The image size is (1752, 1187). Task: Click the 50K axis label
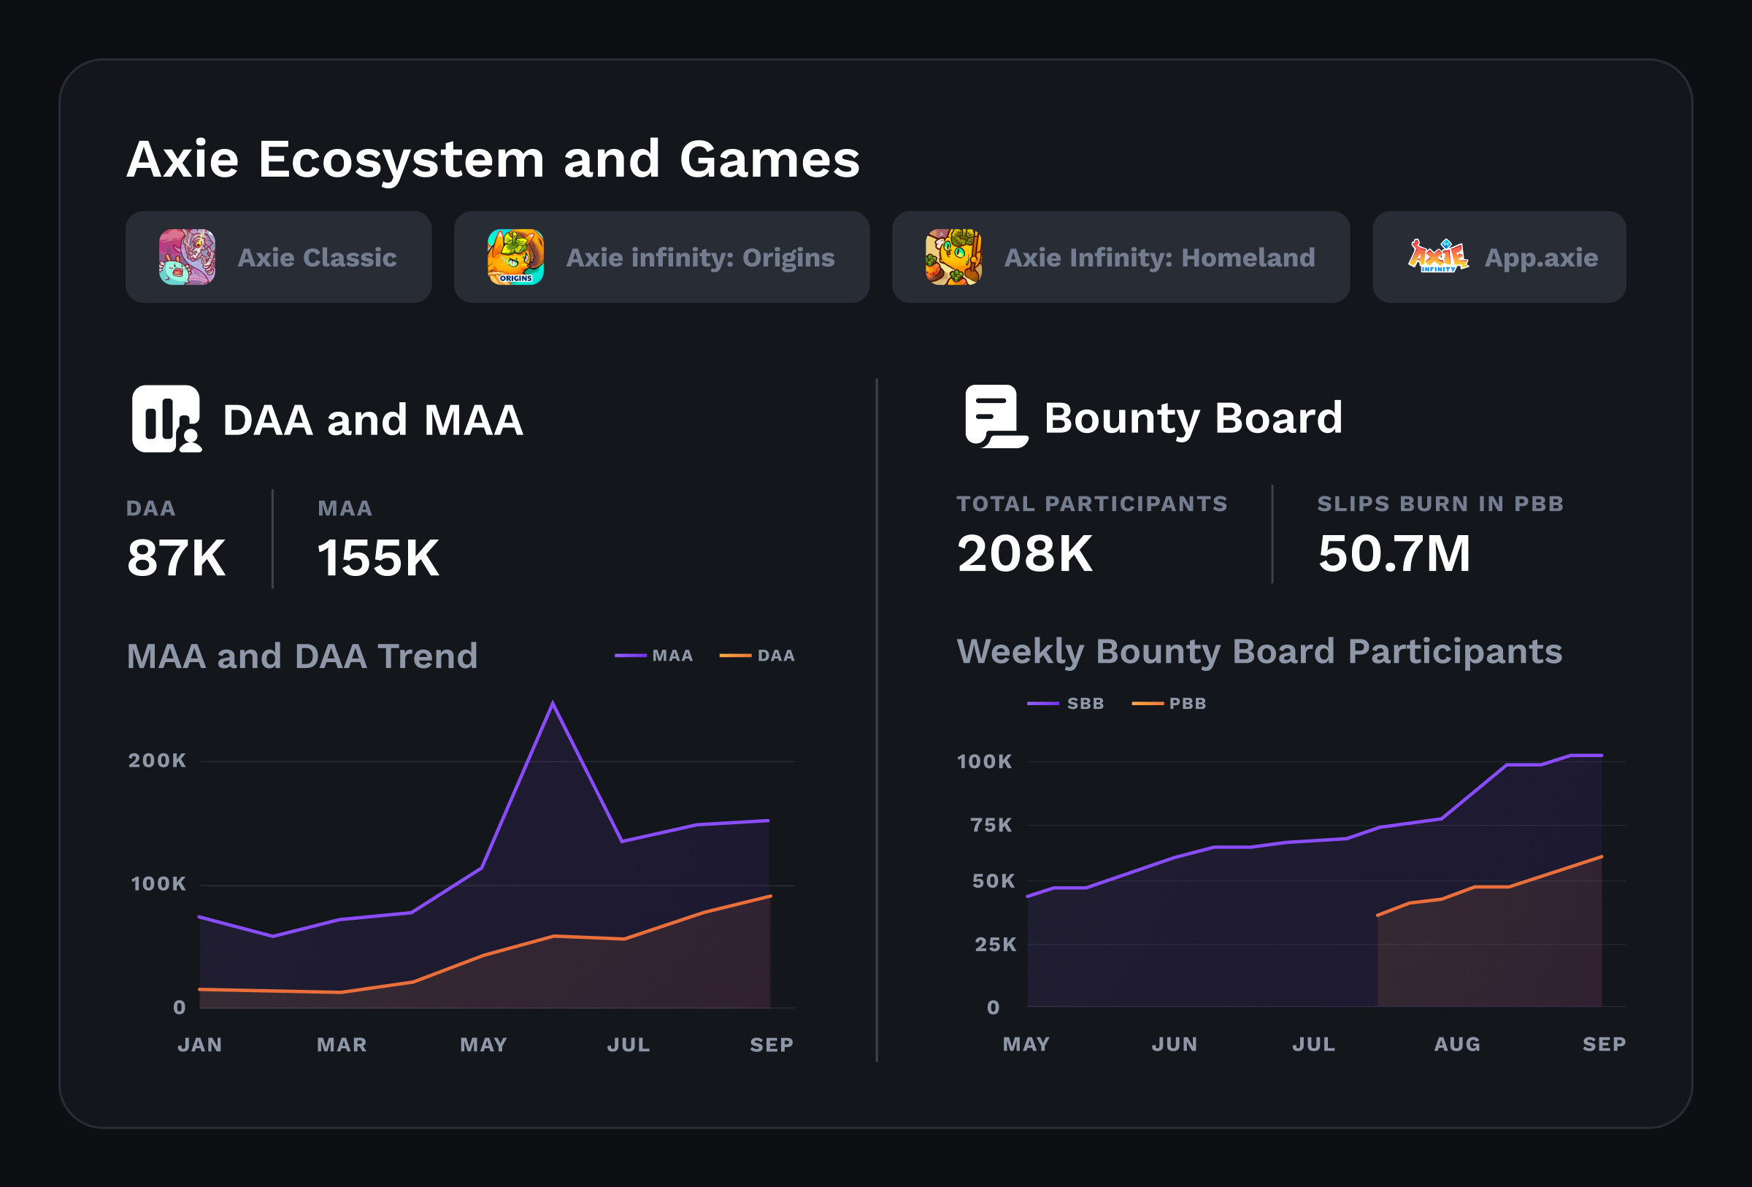coord(994,881)
